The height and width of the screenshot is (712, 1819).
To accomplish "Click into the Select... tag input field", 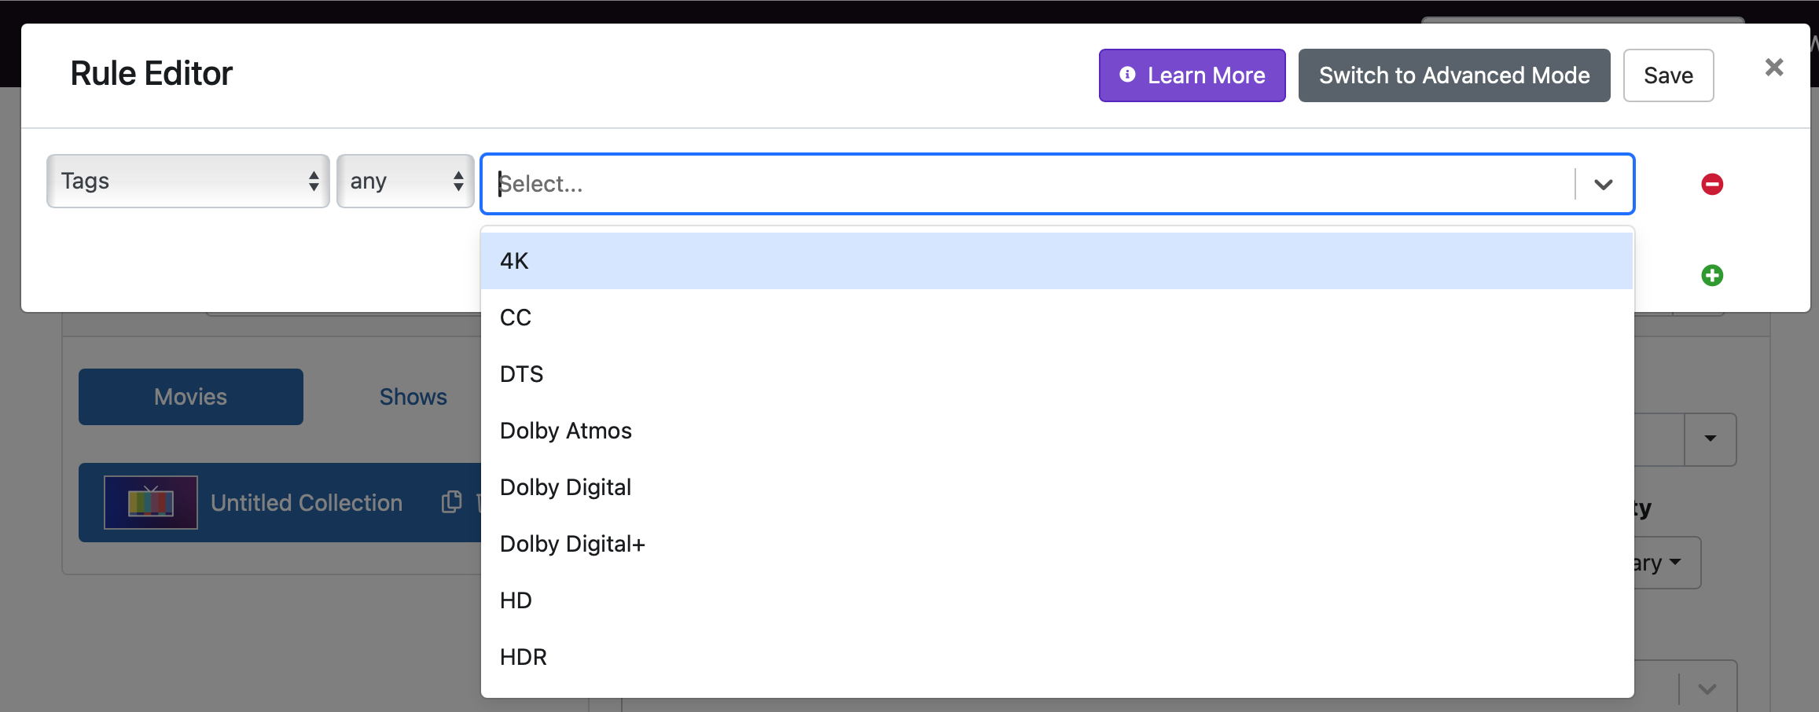I will (1022, 185).
